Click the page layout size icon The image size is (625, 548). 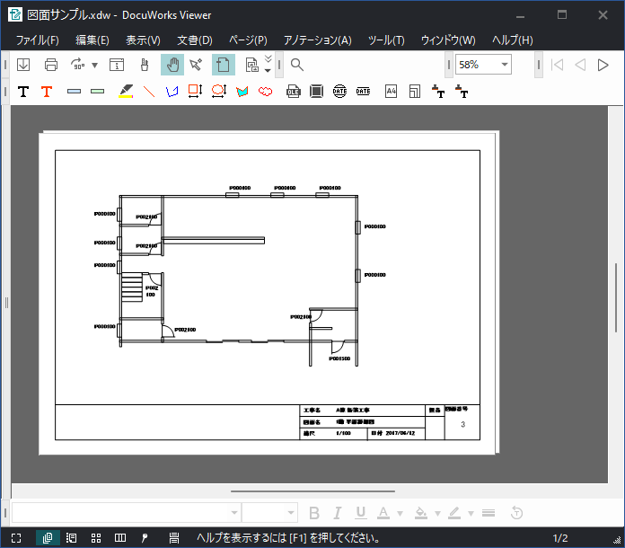coord(415,92)
